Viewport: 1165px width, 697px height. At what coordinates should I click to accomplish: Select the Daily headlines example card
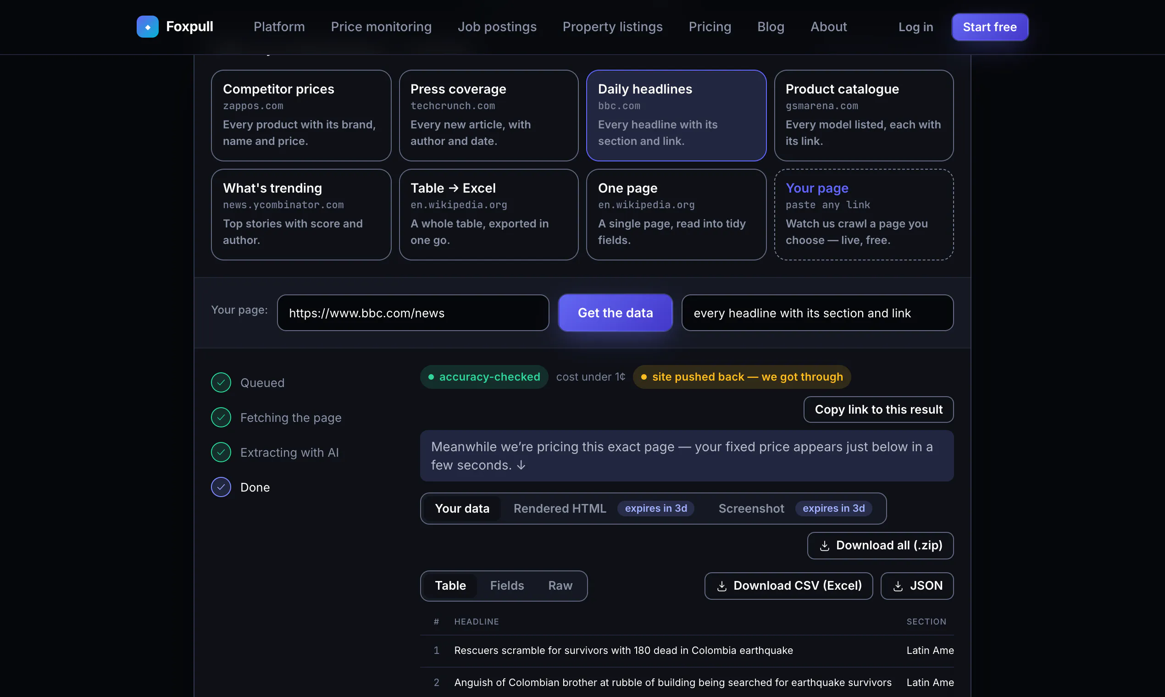676,116
